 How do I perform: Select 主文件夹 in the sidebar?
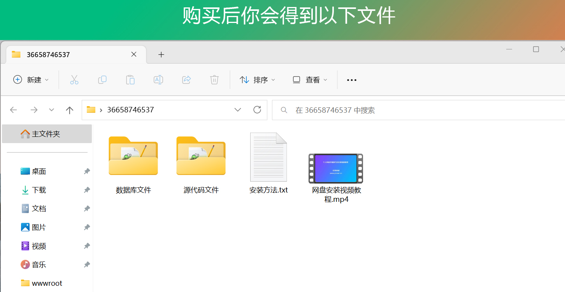[46, 134]
